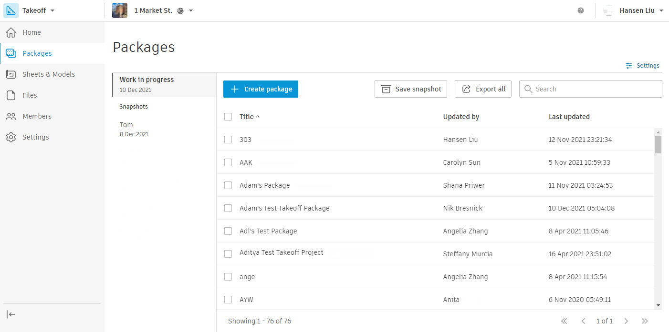Collapse the sidebar with the arrow icon
Viewport: 669px width, 332px height.
11,314
